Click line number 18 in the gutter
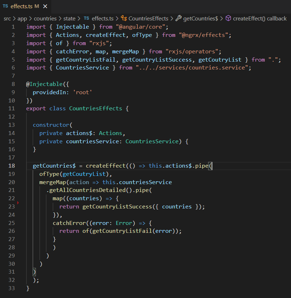 click(x=11, y=166)
